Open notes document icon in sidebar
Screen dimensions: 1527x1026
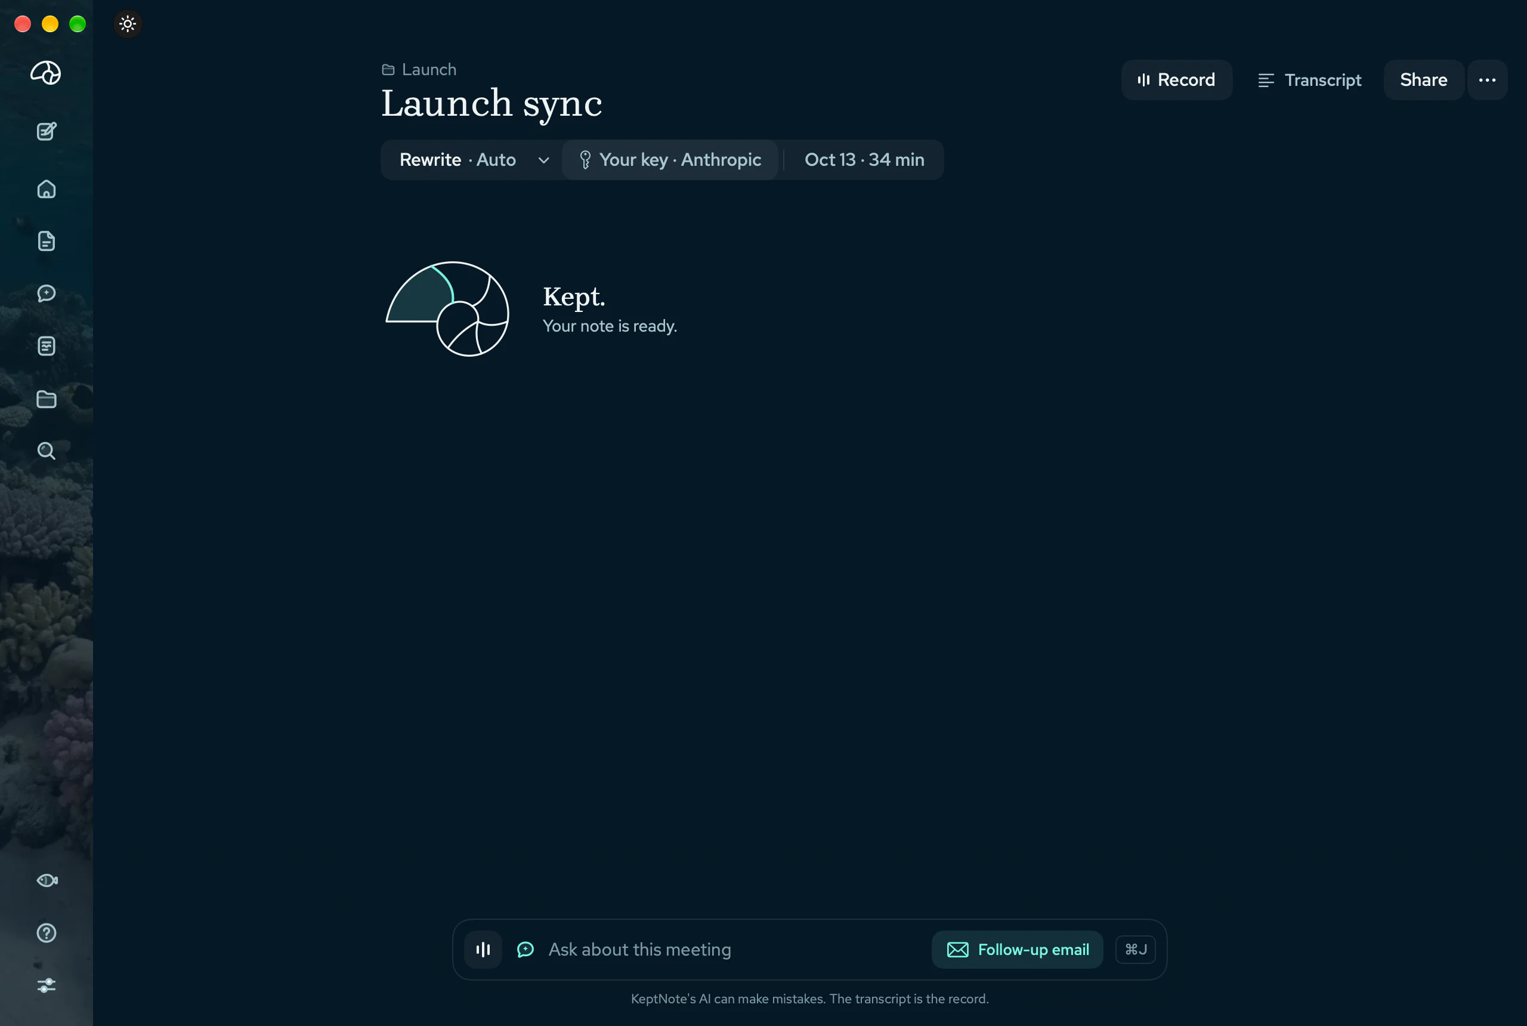(47, 242)
